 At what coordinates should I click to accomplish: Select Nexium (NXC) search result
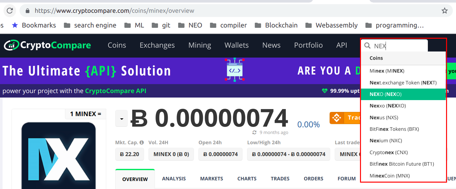[403, 141]
